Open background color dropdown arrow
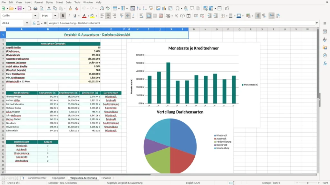Viewport: 330px width, 185px height. tap(96, 16)
